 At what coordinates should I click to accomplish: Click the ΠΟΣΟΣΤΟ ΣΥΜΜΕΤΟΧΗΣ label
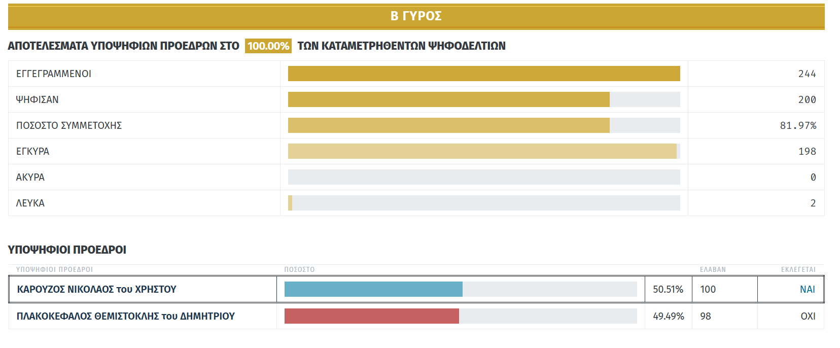[x=69, y=126]
